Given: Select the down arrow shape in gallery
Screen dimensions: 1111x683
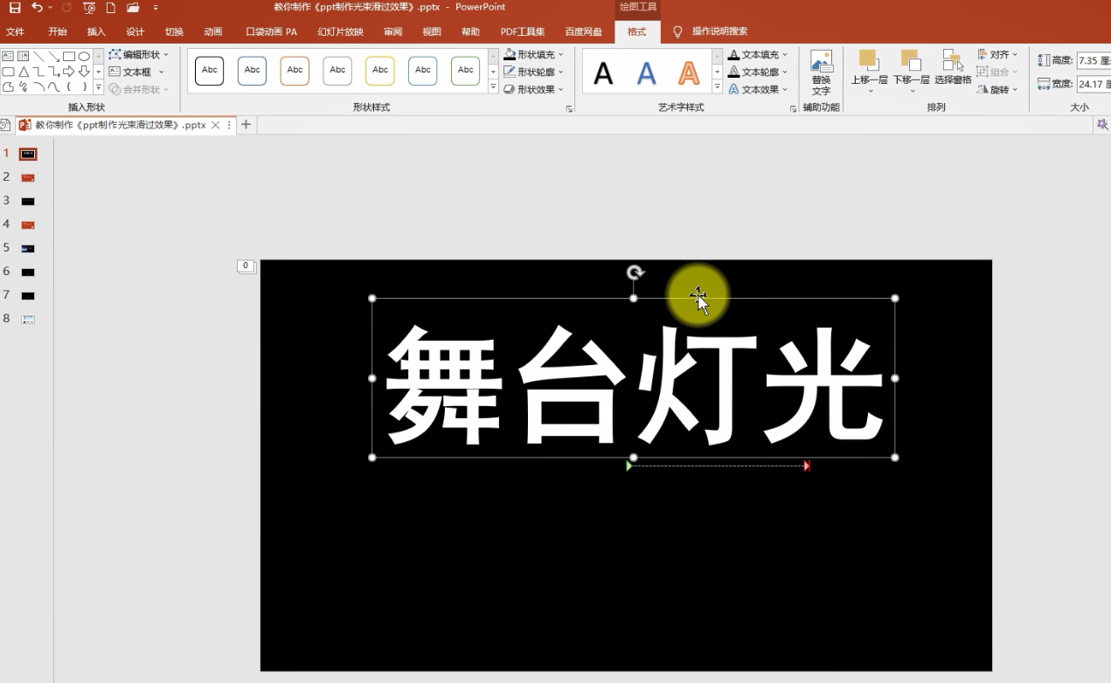Looking at the screenshot, I should pyautogui.click(x=84, y=72).
